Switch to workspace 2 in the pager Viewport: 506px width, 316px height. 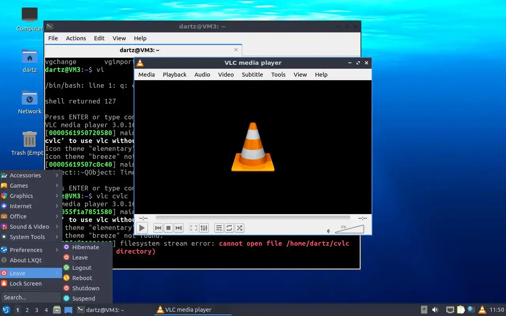(27, 310)
